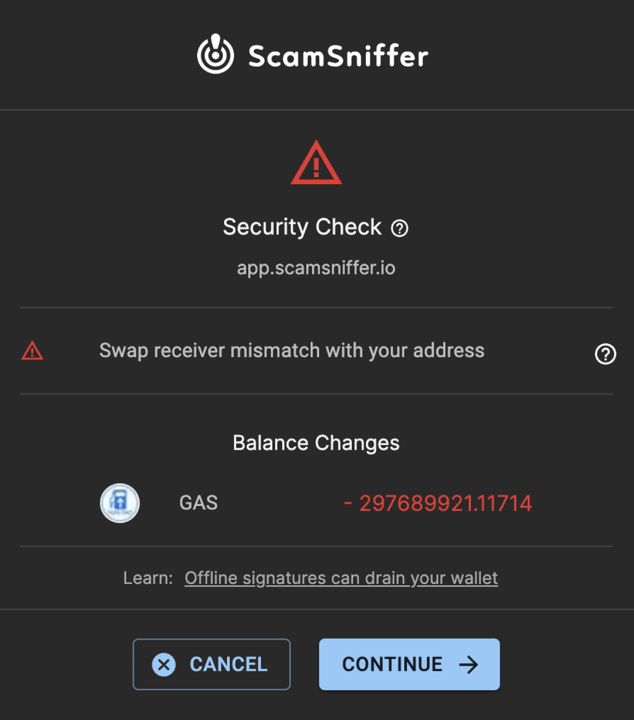Viewport: 634px width, 720px height.
Task: Click the Learn label
Action: (148, 578)
